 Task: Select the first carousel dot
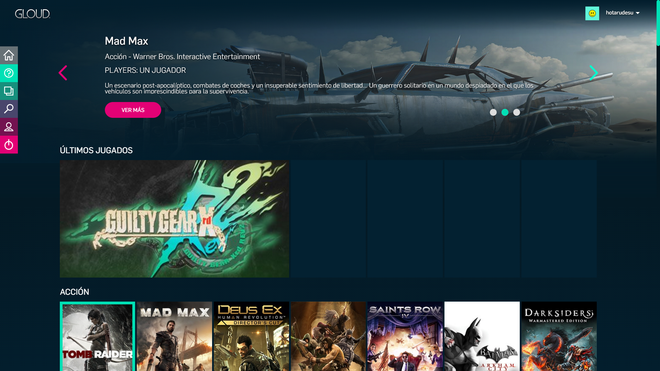(x=493, y=112)
